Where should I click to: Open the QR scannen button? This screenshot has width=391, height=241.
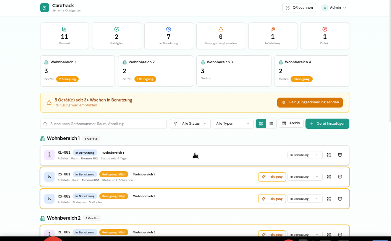(299, 8)
